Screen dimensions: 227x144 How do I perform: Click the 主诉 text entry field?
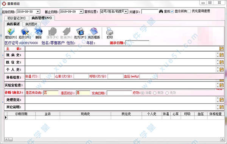122,49
